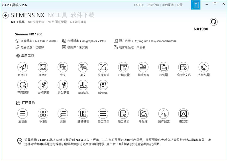
Task: Open the Drill钻孔 tool
Action: click(x=83, y=85)
